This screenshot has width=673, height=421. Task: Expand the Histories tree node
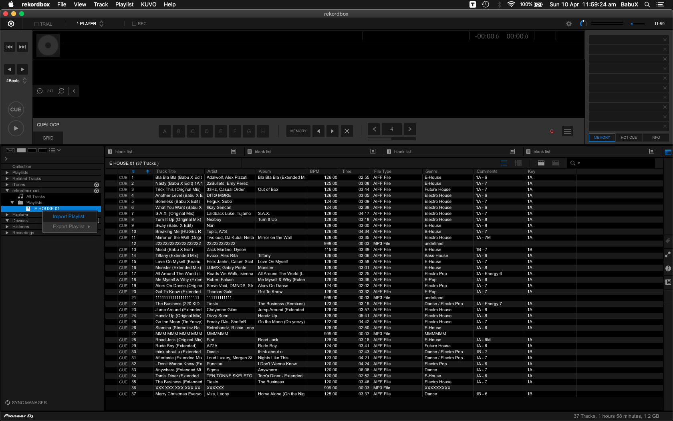click(7, 227)
